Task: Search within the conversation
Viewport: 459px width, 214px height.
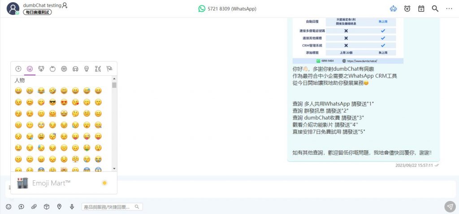Action: (x=435, y=9)
